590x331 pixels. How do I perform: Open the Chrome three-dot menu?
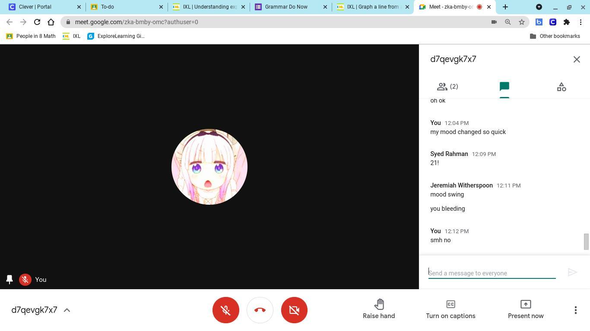581,22
